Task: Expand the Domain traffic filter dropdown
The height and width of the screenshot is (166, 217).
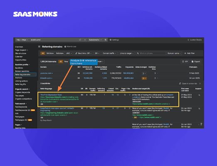Action: click(109, 53)
